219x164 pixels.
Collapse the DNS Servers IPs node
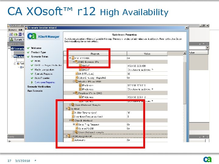click(x=74, y=62)
